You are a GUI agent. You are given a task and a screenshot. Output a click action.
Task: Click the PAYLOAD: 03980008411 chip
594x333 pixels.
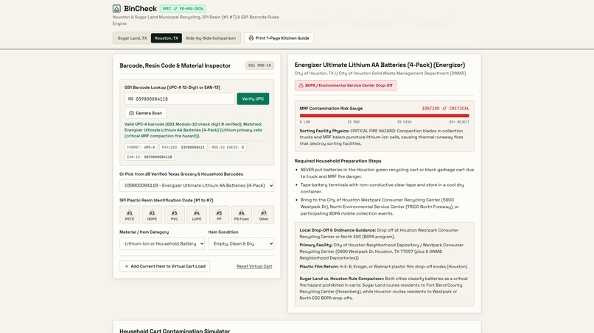[184, 148]
